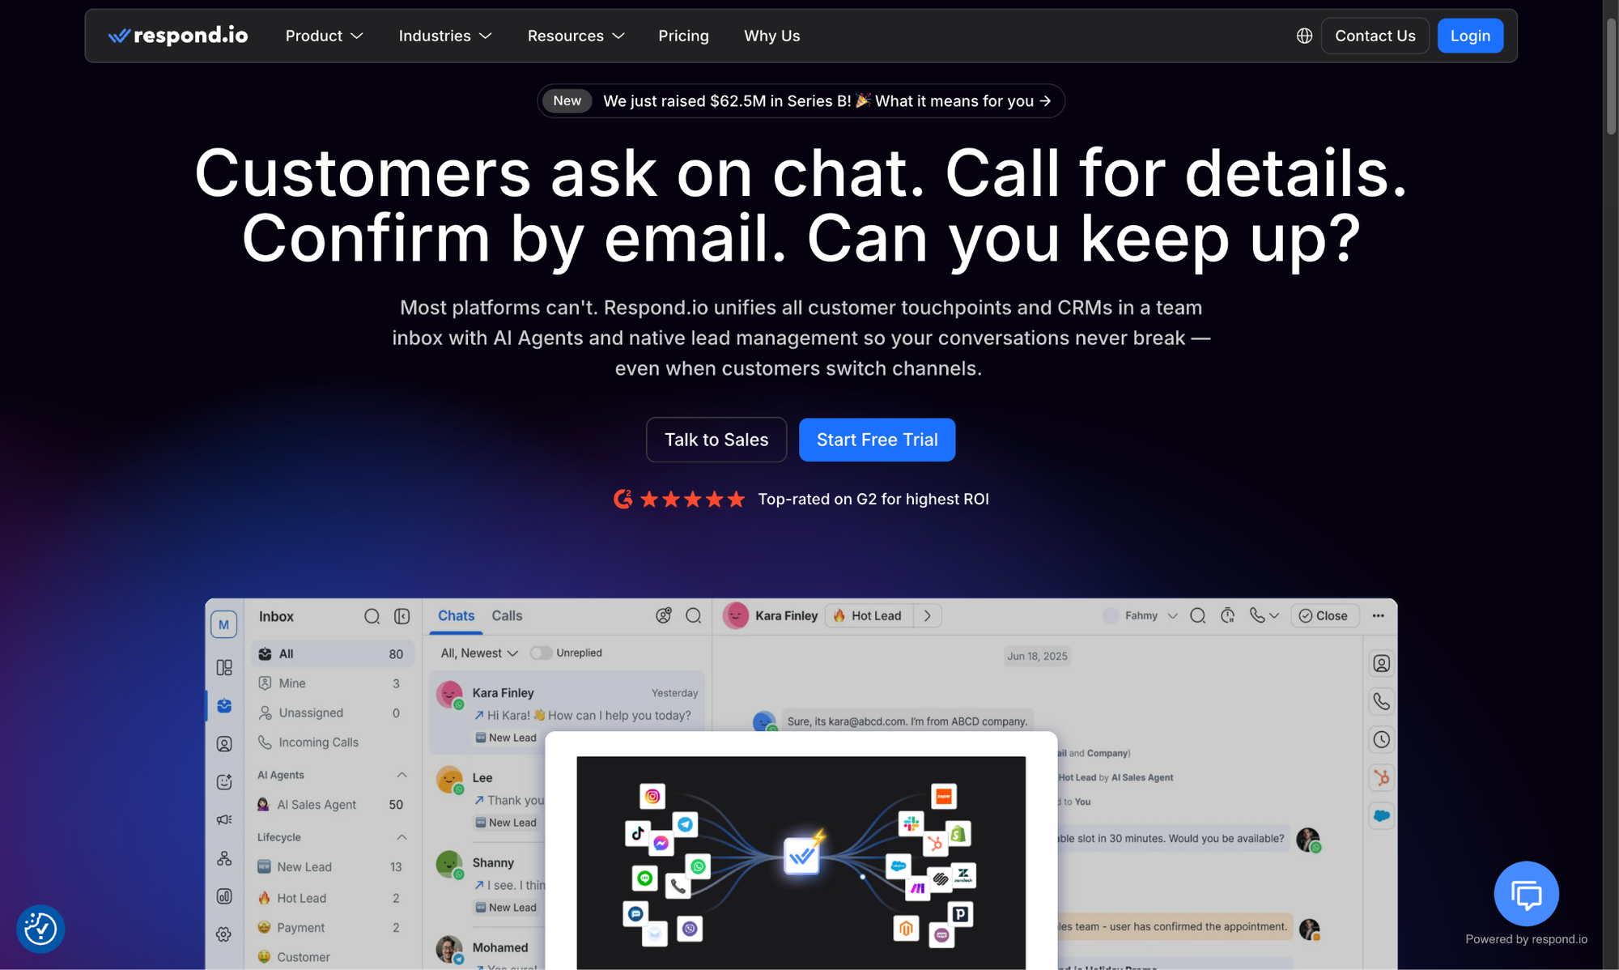Advance Hot Lead stage with arrow
Screen dimensions: 1619x970
tap(927, 615)
